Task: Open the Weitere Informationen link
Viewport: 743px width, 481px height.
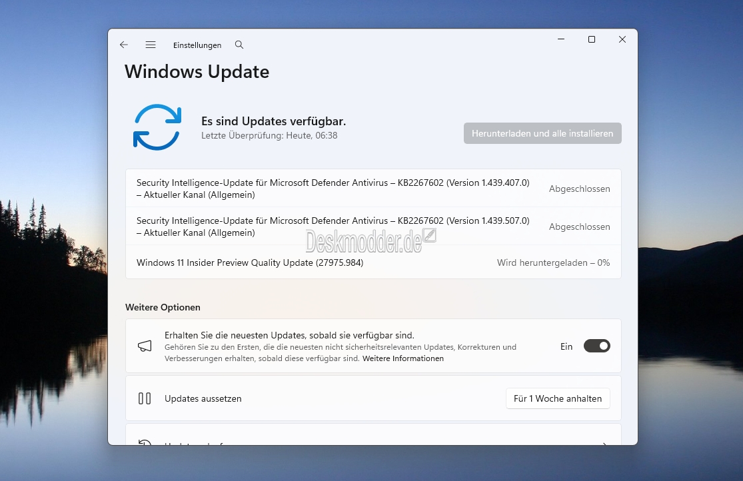Action: 402,358
